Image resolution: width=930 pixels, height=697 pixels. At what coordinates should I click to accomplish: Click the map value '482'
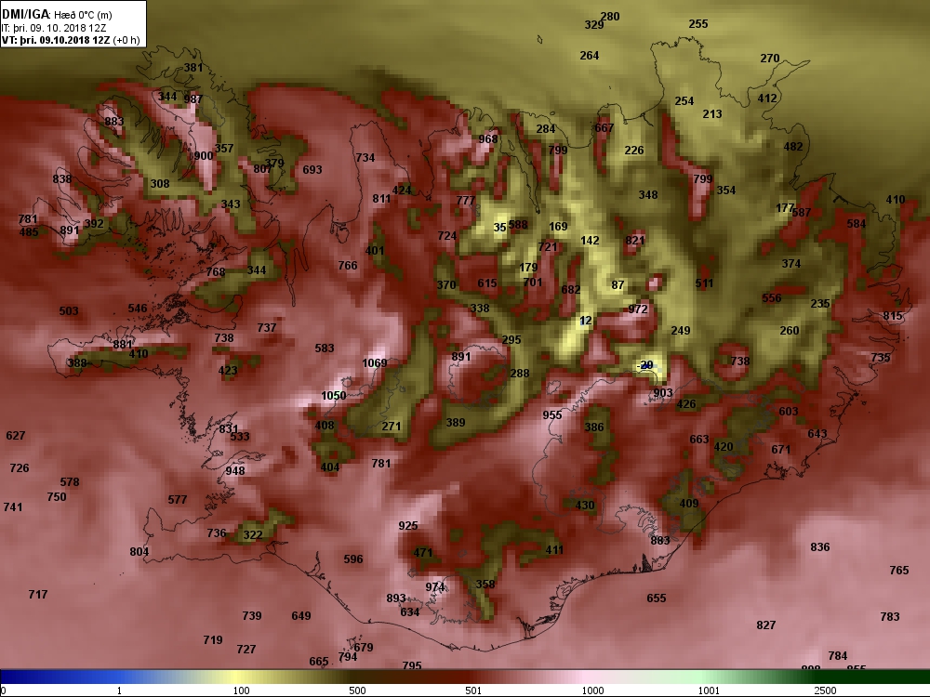[793, 147]
